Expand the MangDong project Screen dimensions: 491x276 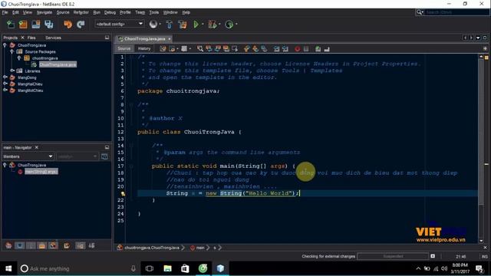pyautogui.click(x=5, y=77)
